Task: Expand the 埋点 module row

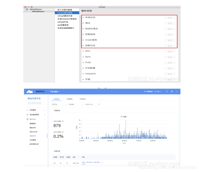Action: (x=83, y=23)
